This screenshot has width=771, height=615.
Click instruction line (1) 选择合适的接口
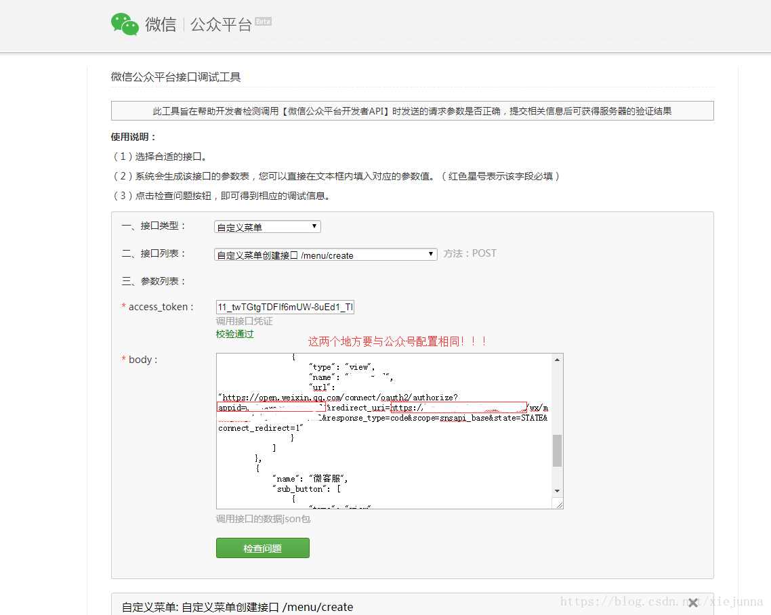point(161,156)
